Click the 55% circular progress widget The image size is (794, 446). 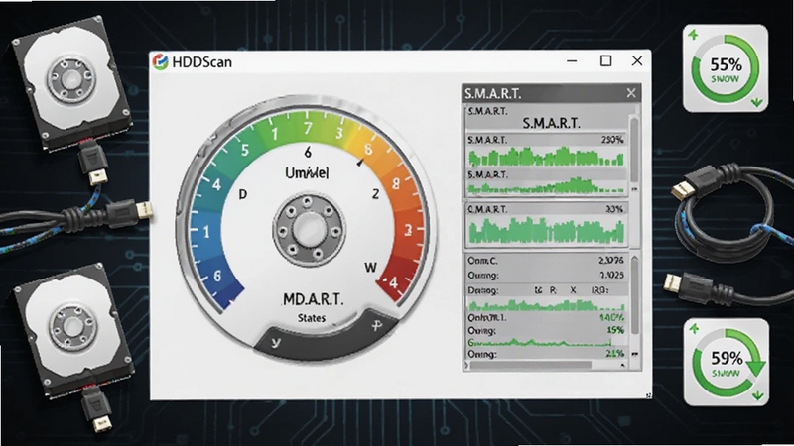coord(726,68)
